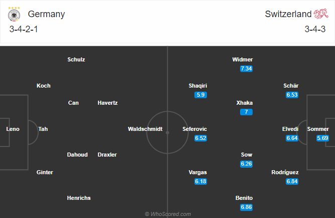Click Widmer's 7.34 rating badge
Viewport: 335px width, 218px height.
(x=246, y=68)
